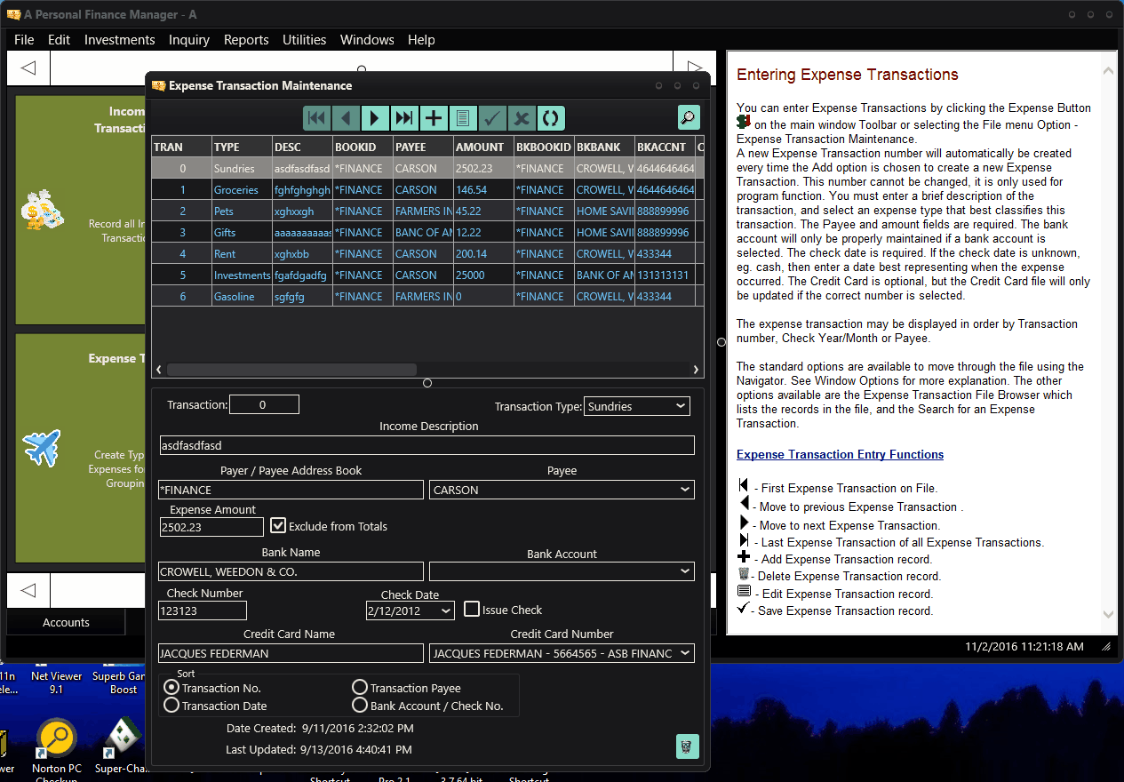Image resolution: width=1124 pixels, height=782 pixels.
Task: Select the Rent transaction row
Action: point(427,253)
